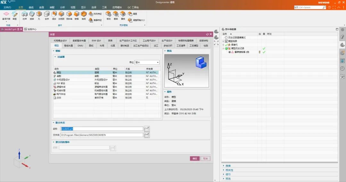Screen dimensions: 346x182
Task: Open the GC 工具包 ribbon tab
Action: 133,7
